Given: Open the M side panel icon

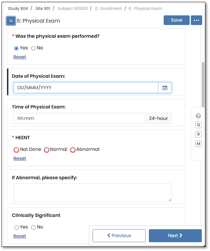Looking at the screenshot, I should coord(199,144).
